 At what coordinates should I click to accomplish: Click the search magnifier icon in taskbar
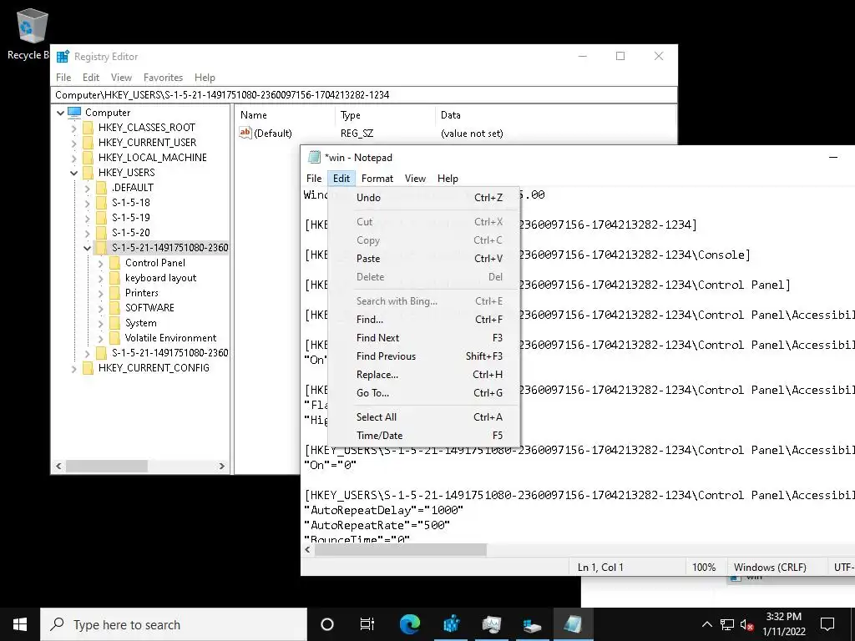tap(58, 624)
